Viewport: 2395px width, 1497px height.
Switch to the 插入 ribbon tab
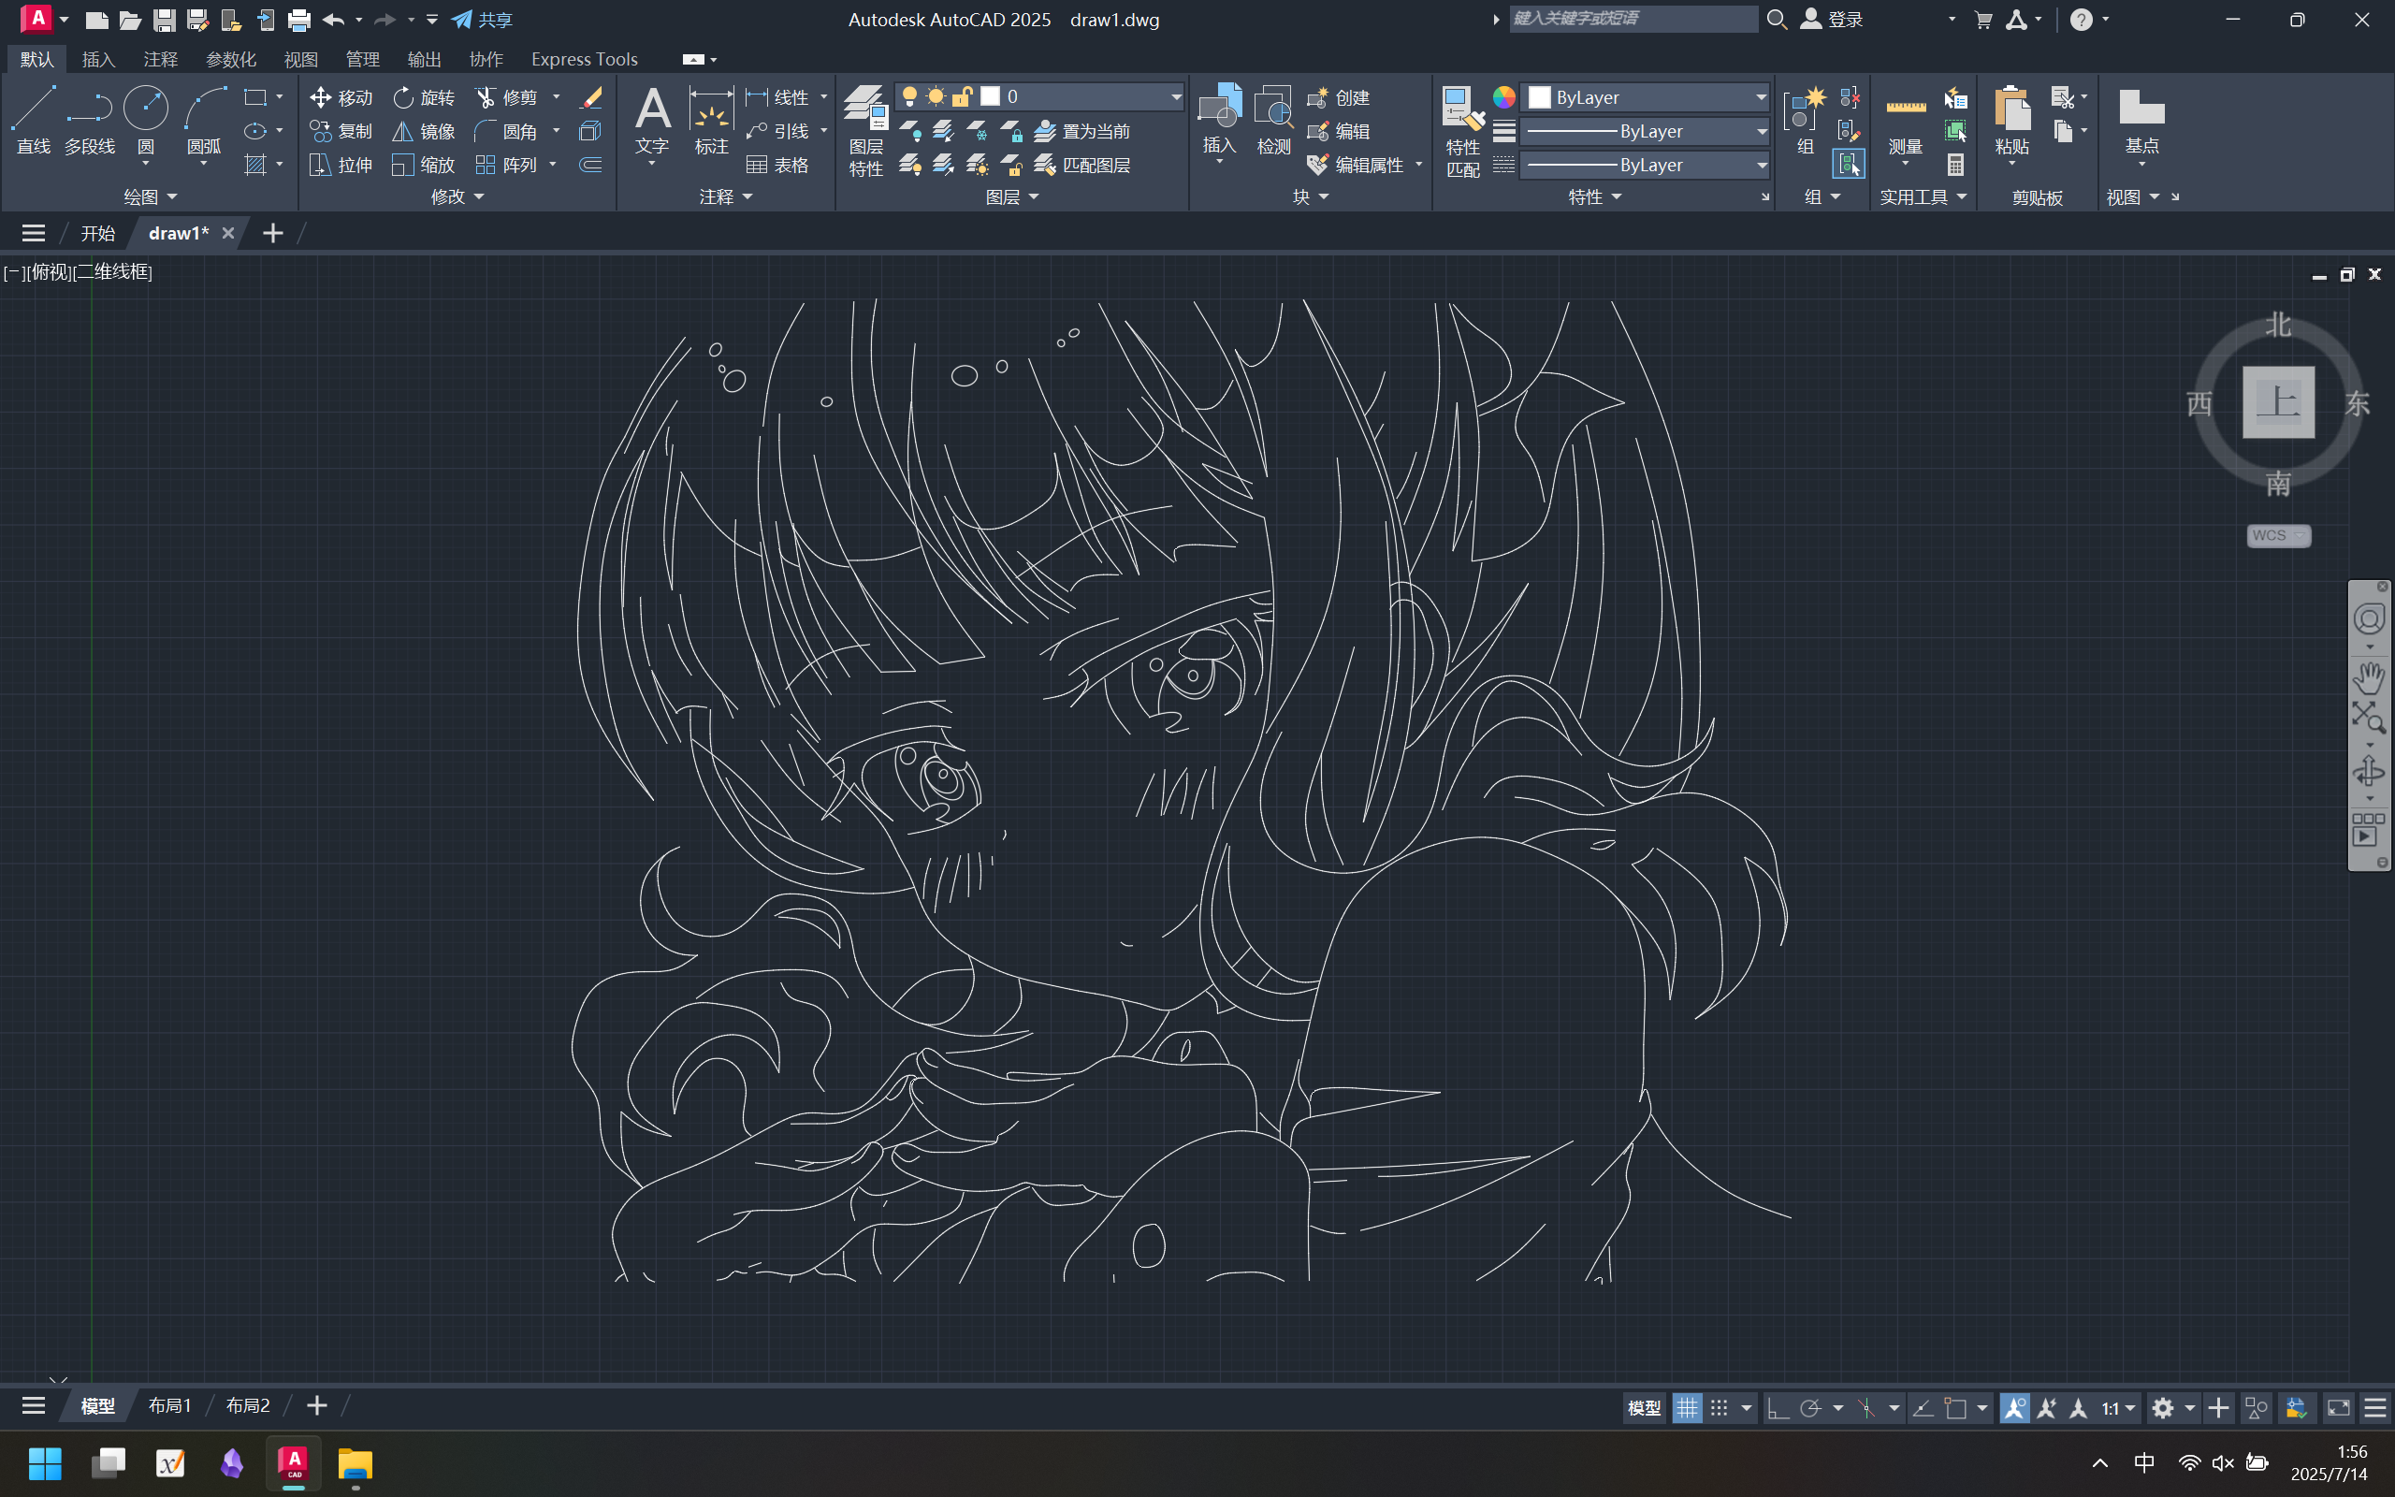tap(98, 59)
